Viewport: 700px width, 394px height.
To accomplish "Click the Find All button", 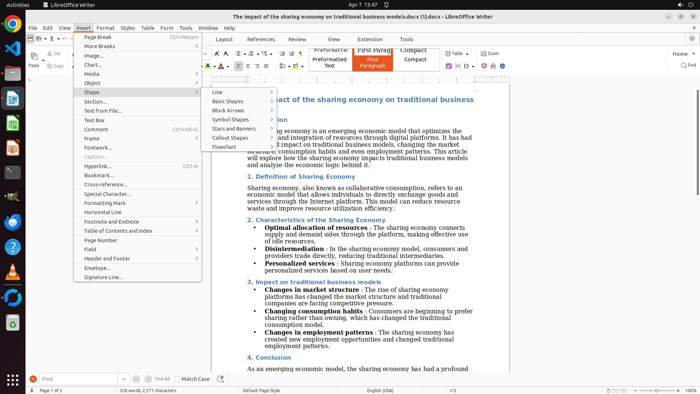I will [162, 379].
